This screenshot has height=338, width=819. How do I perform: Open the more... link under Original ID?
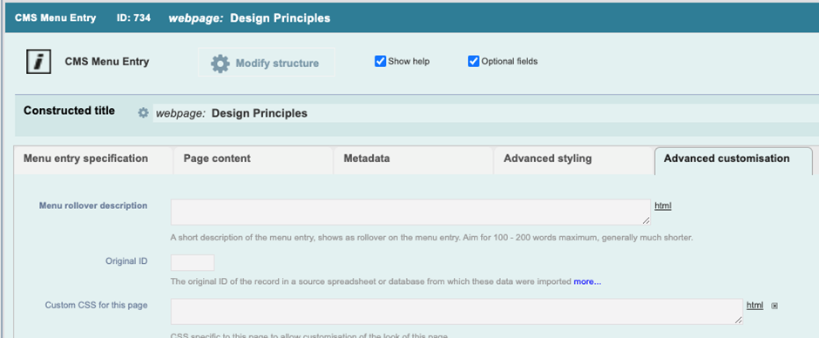point(587,281)
